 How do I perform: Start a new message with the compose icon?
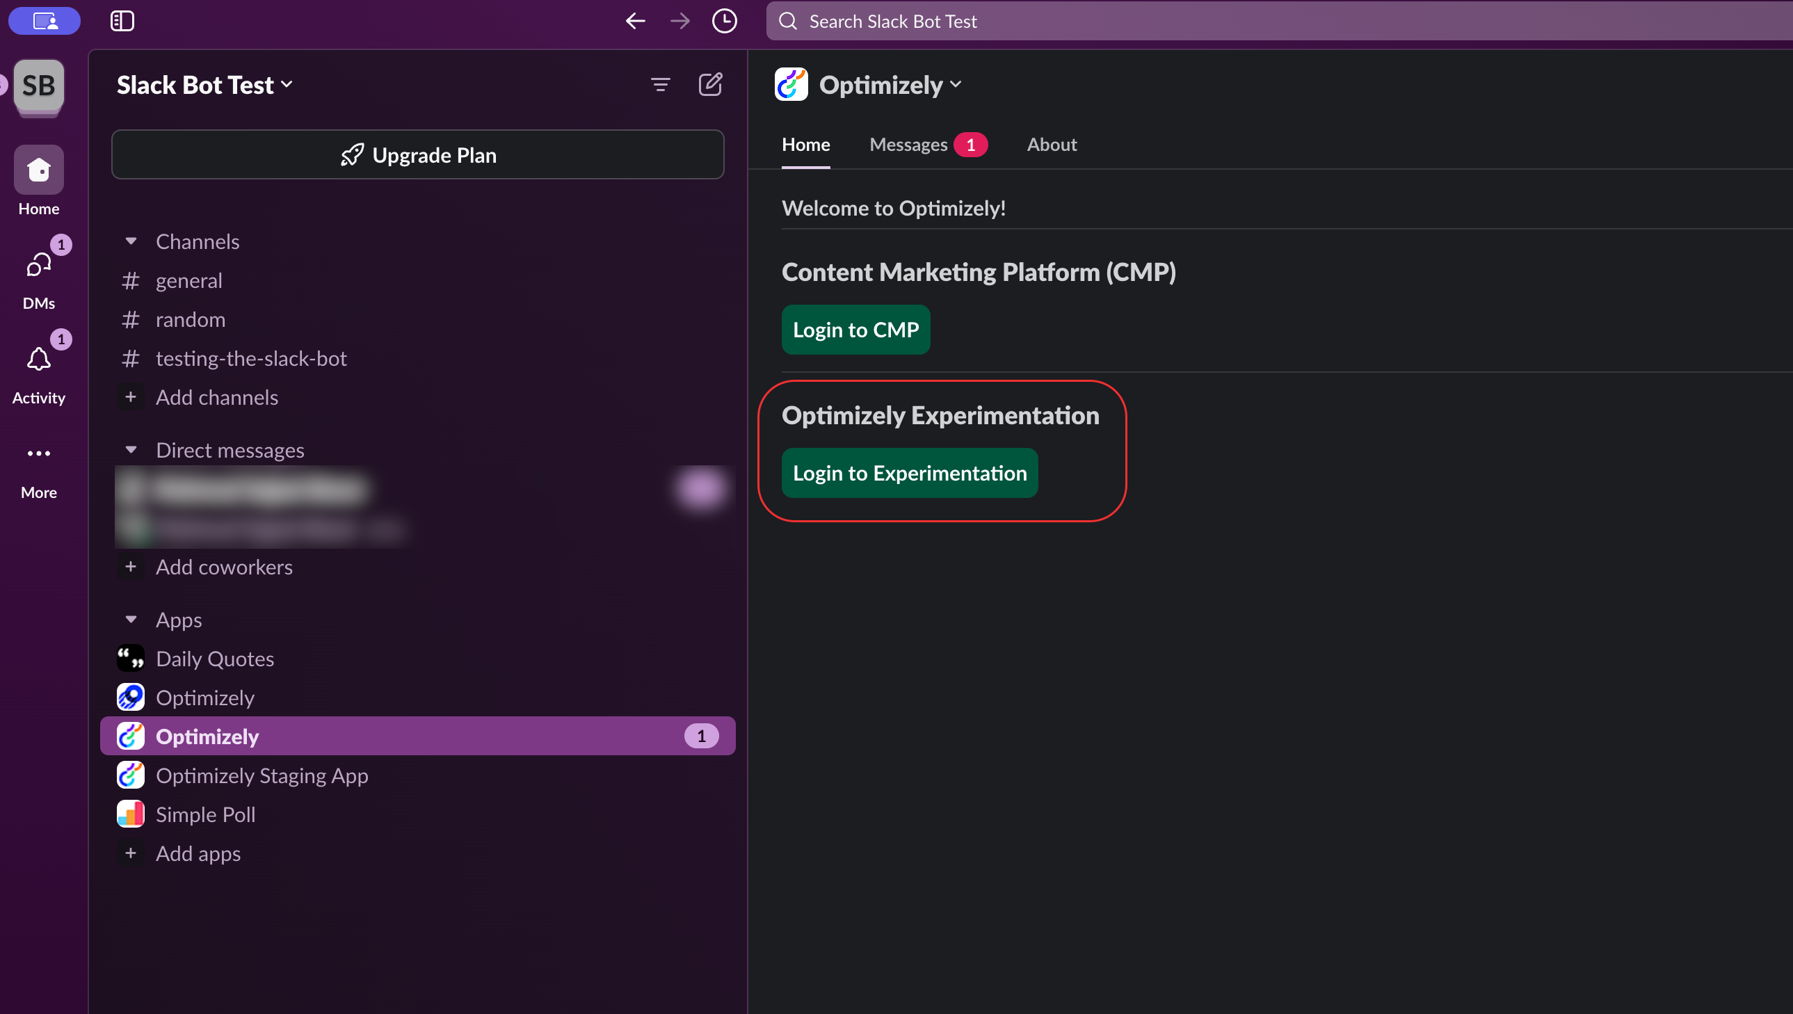pos(711,84)
